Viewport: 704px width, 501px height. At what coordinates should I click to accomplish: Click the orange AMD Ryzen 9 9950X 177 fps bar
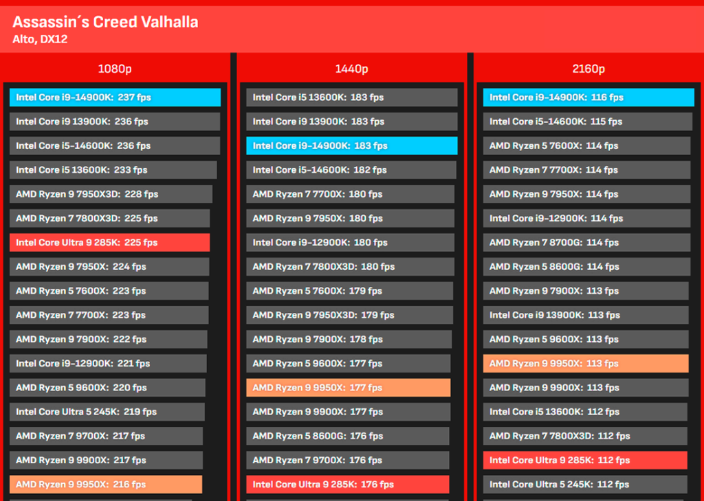[349, 388]
